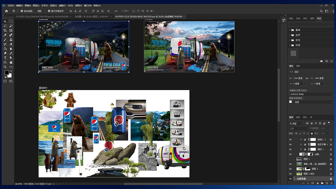
Task: Create a new layer
Action: [327, 183]
